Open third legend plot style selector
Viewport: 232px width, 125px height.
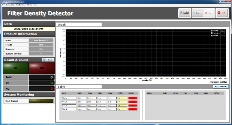(x=222, y=36)
